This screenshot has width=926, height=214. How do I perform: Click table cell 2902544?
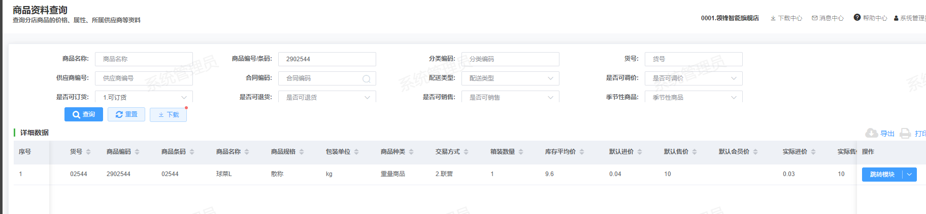(x=118, y=174)
